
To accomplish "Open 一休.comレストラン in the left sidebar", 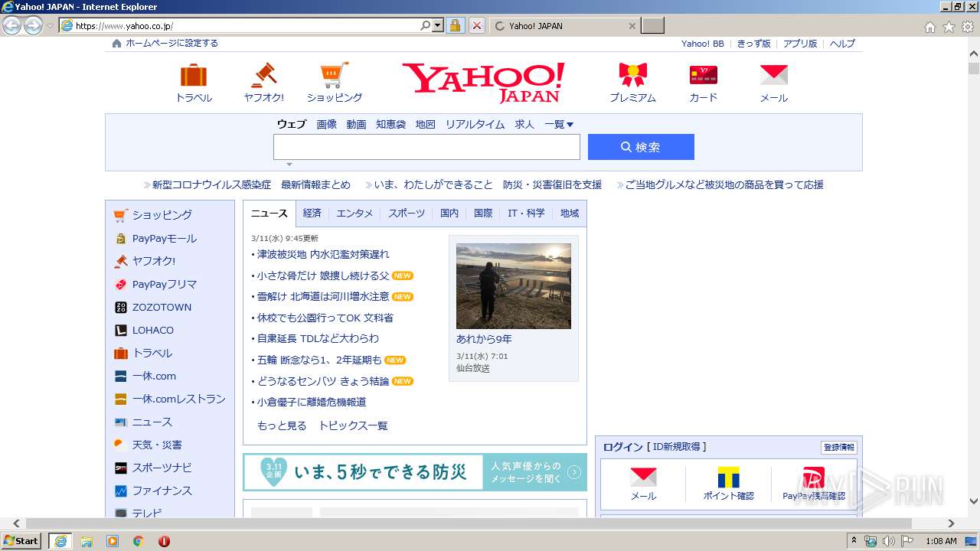I will pos(178,399).
